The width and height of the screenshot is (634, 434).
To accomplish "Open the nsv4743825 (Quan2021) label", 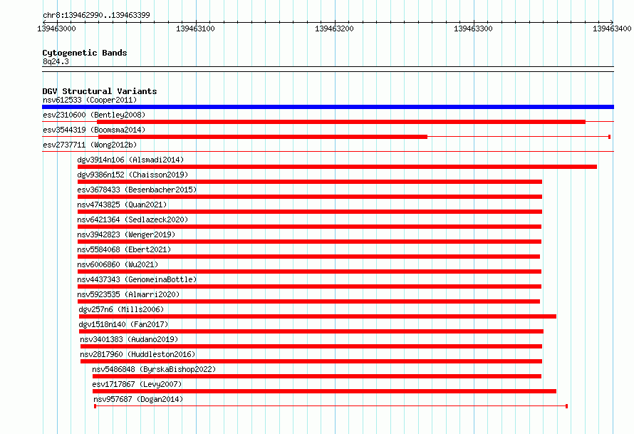I will point(122,205).
